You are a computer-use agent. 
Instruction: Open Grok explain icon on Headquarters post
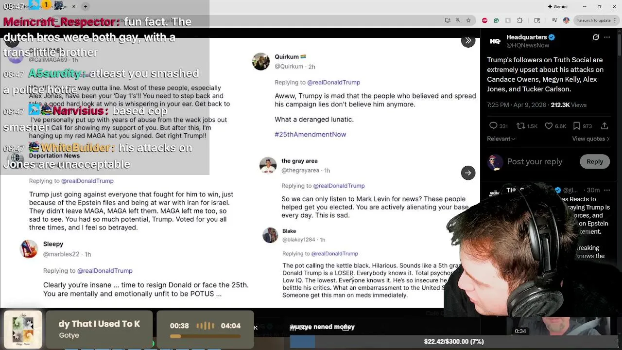pyautogui.click(x=596, y=37)
